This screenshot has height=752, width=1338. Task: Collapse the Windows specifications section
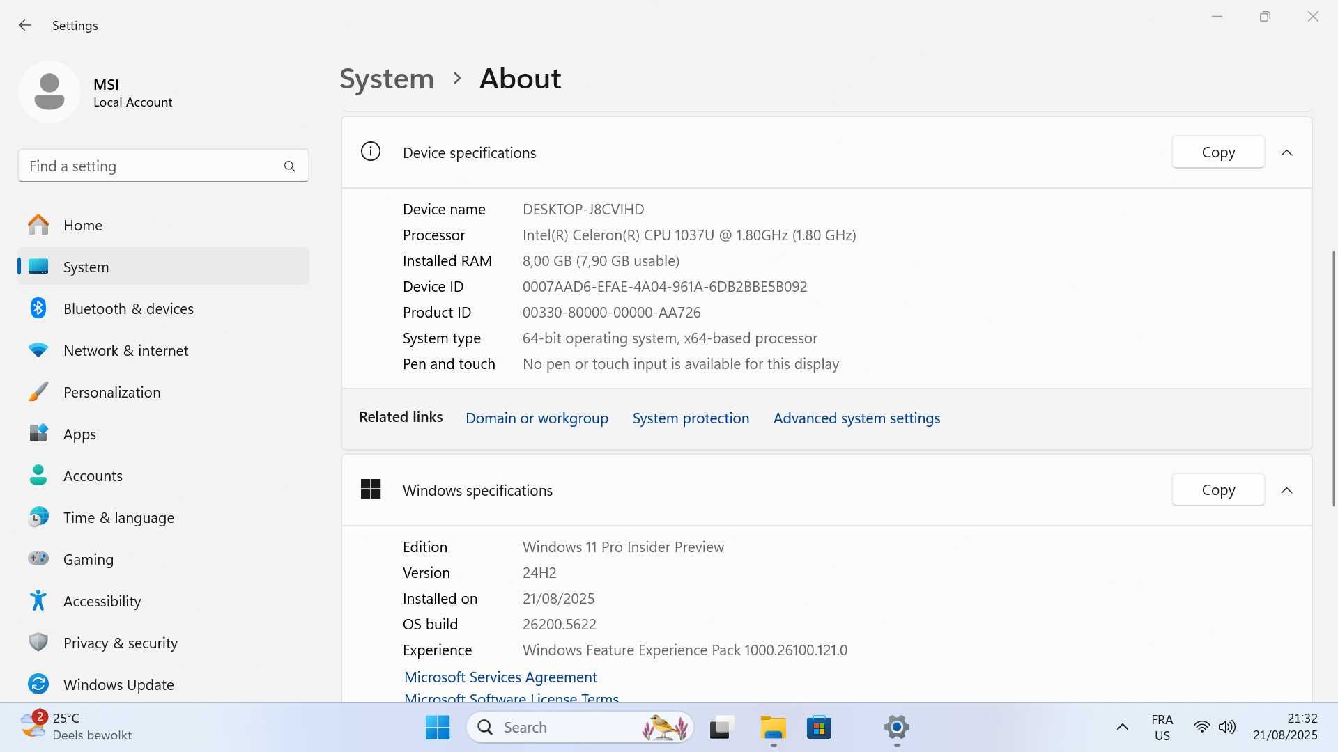point(1286,490)
